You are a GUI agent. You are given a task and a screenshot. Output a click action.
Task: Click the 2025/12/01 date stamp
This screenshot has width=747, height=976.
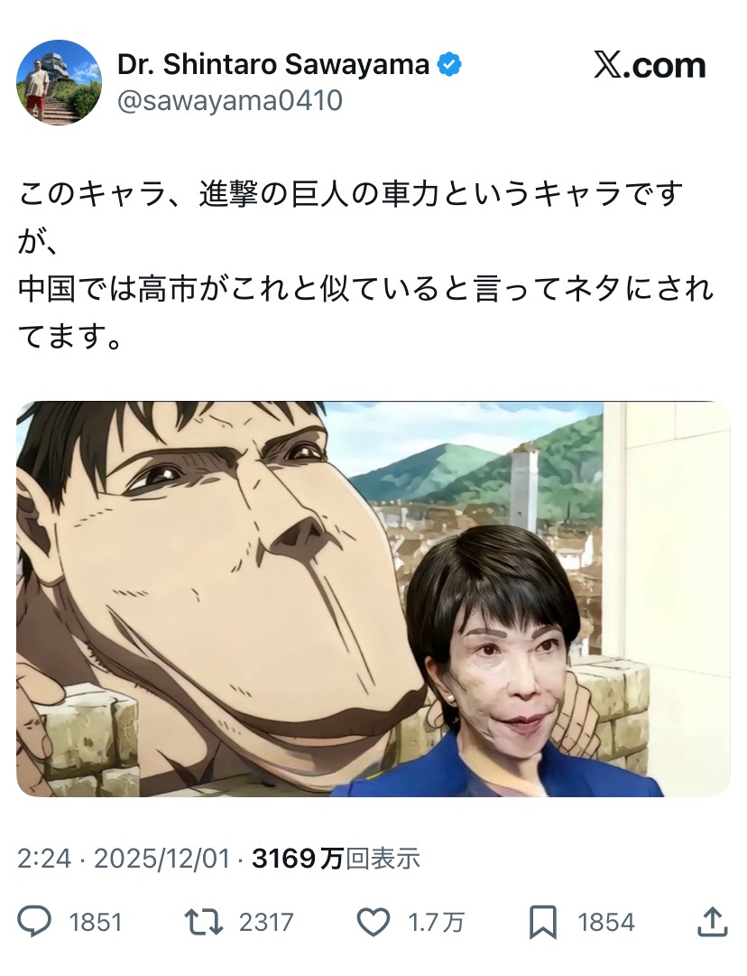161,859
